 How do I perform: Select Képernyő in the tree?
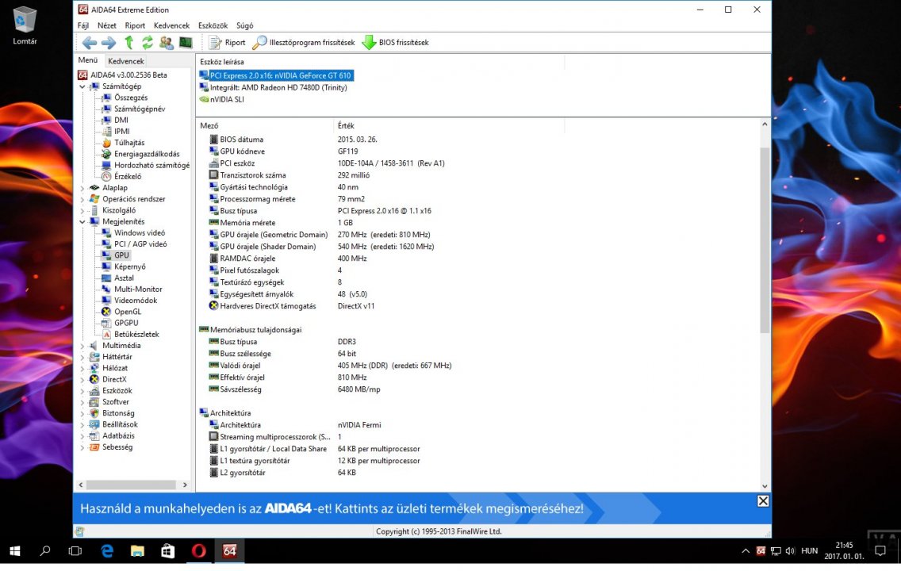point(130,266)
